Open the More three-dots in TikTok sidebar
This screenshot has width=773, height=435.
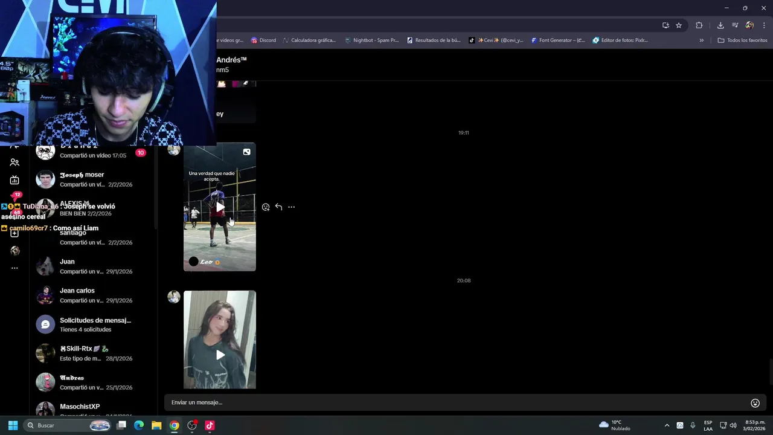[14, 268]
